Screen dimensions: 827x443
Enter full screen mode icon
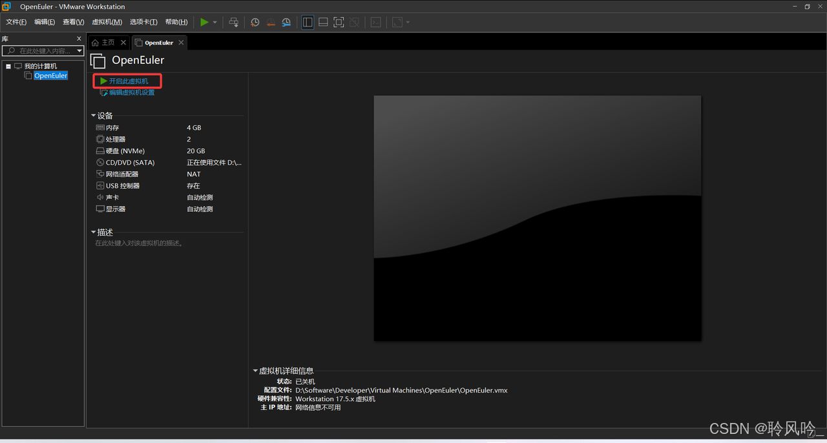(339, 22)
